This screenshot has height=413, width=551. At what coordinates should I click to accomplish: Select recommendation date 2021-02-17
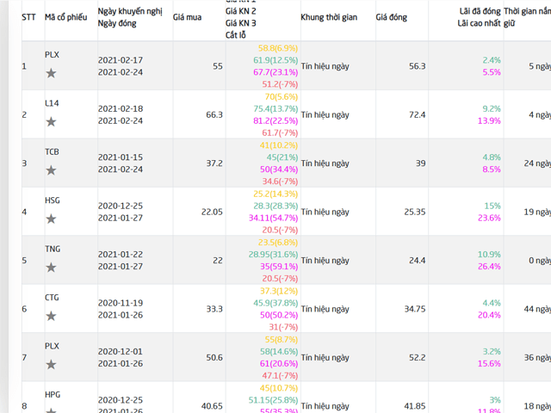click(121, 60)
